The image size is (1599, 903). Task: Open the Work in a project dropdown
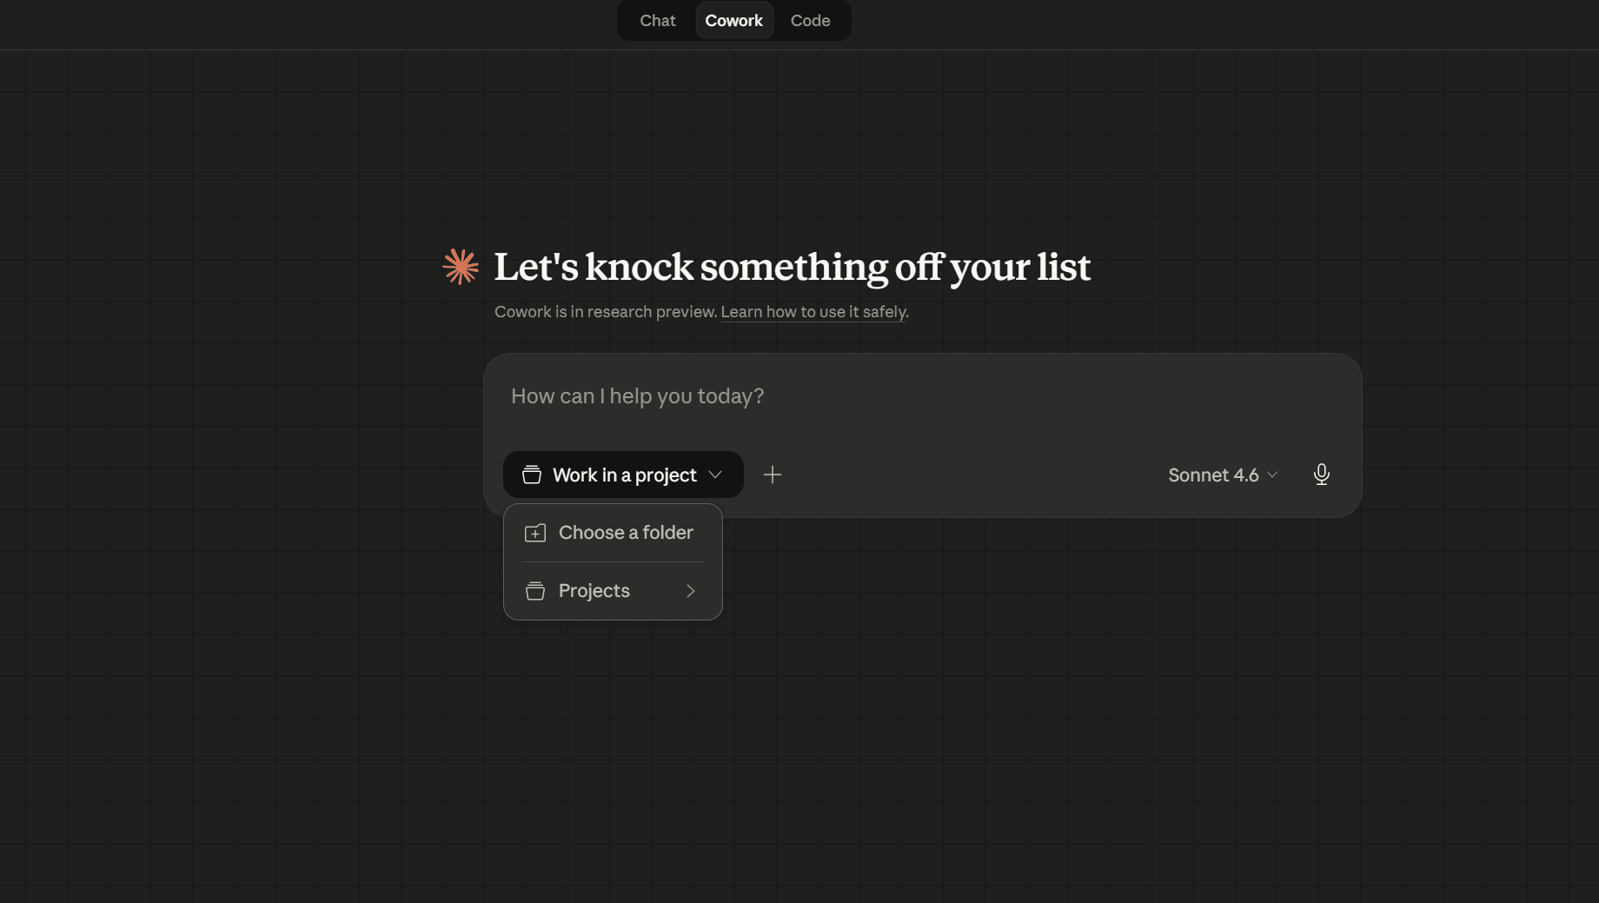(x=622, y=475)
